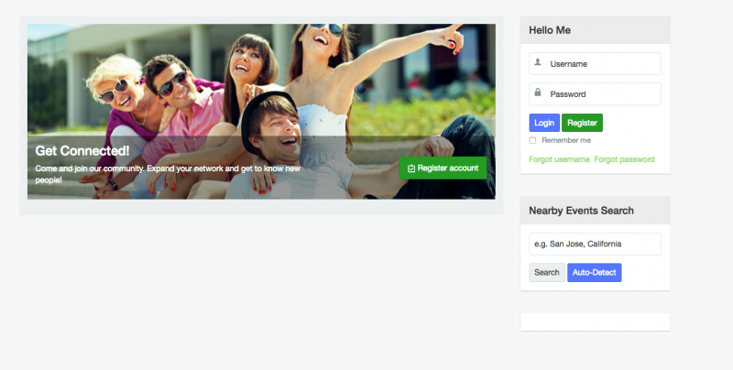Click the Search button for nearby events
This screenshot has width=733, height=370.
[x=547, y=272]
